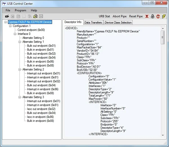Minimize the USB Control Center window
Image resolution: width=169 pixels, height=147 pixels.
[x=145, y=3]
